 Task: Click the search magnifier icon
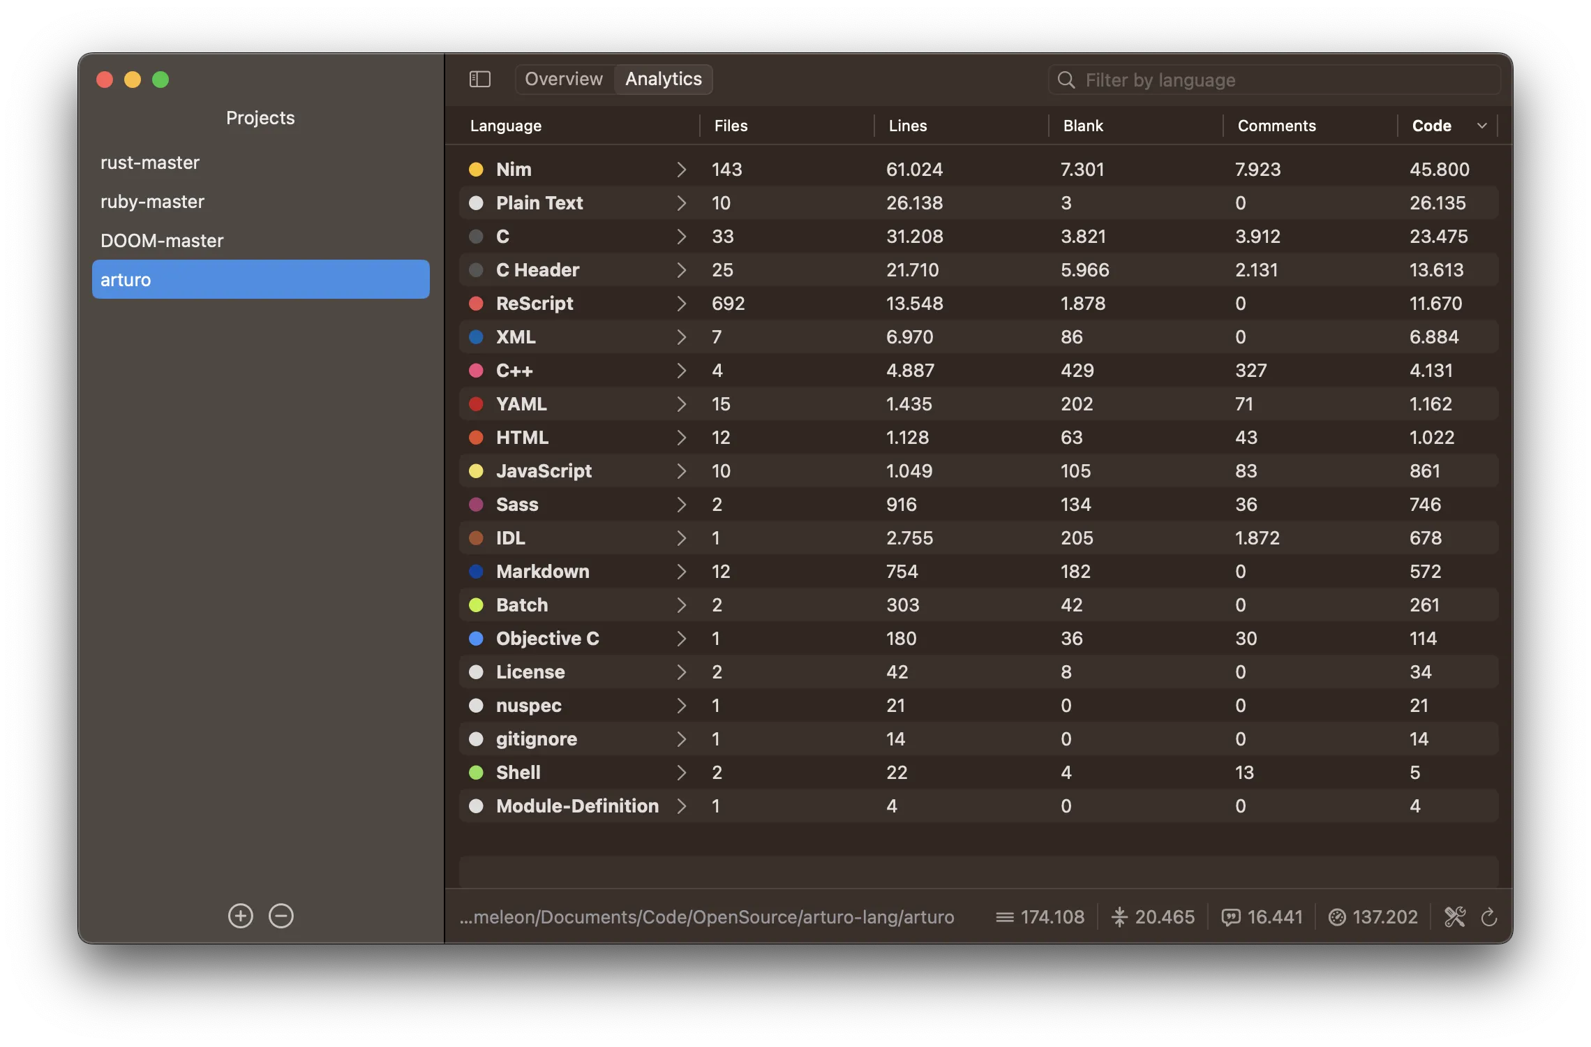click(x=1066, y=80)
